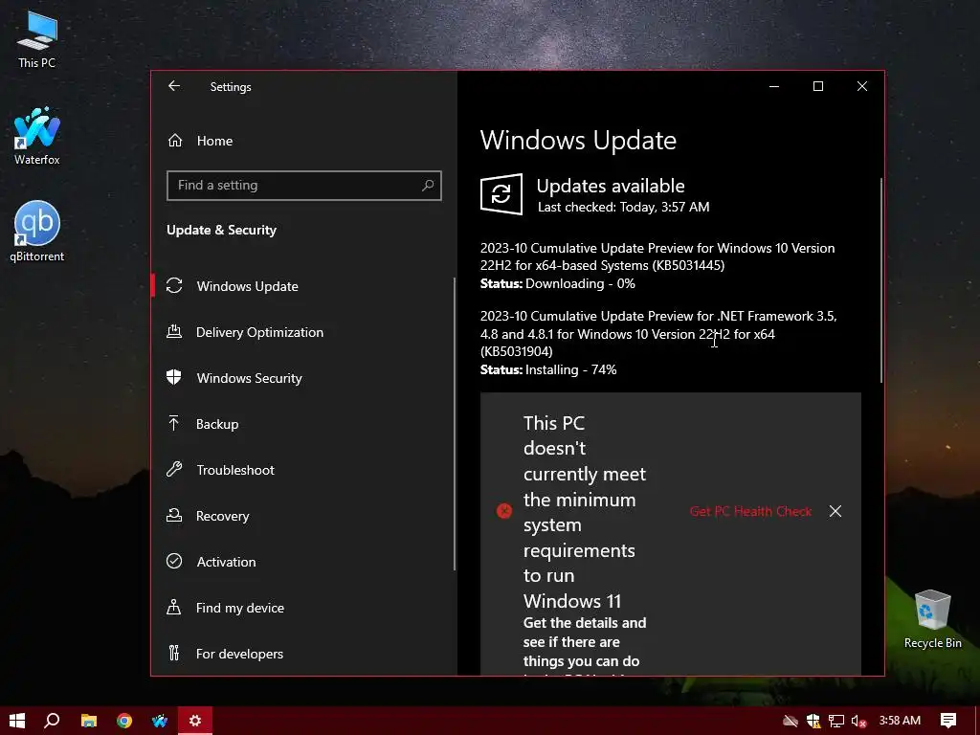The width and height of the screenshot is (980, 735).
Task: Launch Waterfox from the taskbar
Action: 160,721
